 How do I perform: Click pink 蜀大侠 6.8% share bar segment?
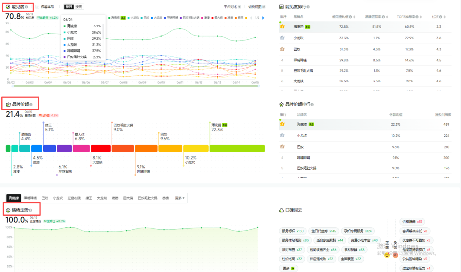tap(81, 149)
